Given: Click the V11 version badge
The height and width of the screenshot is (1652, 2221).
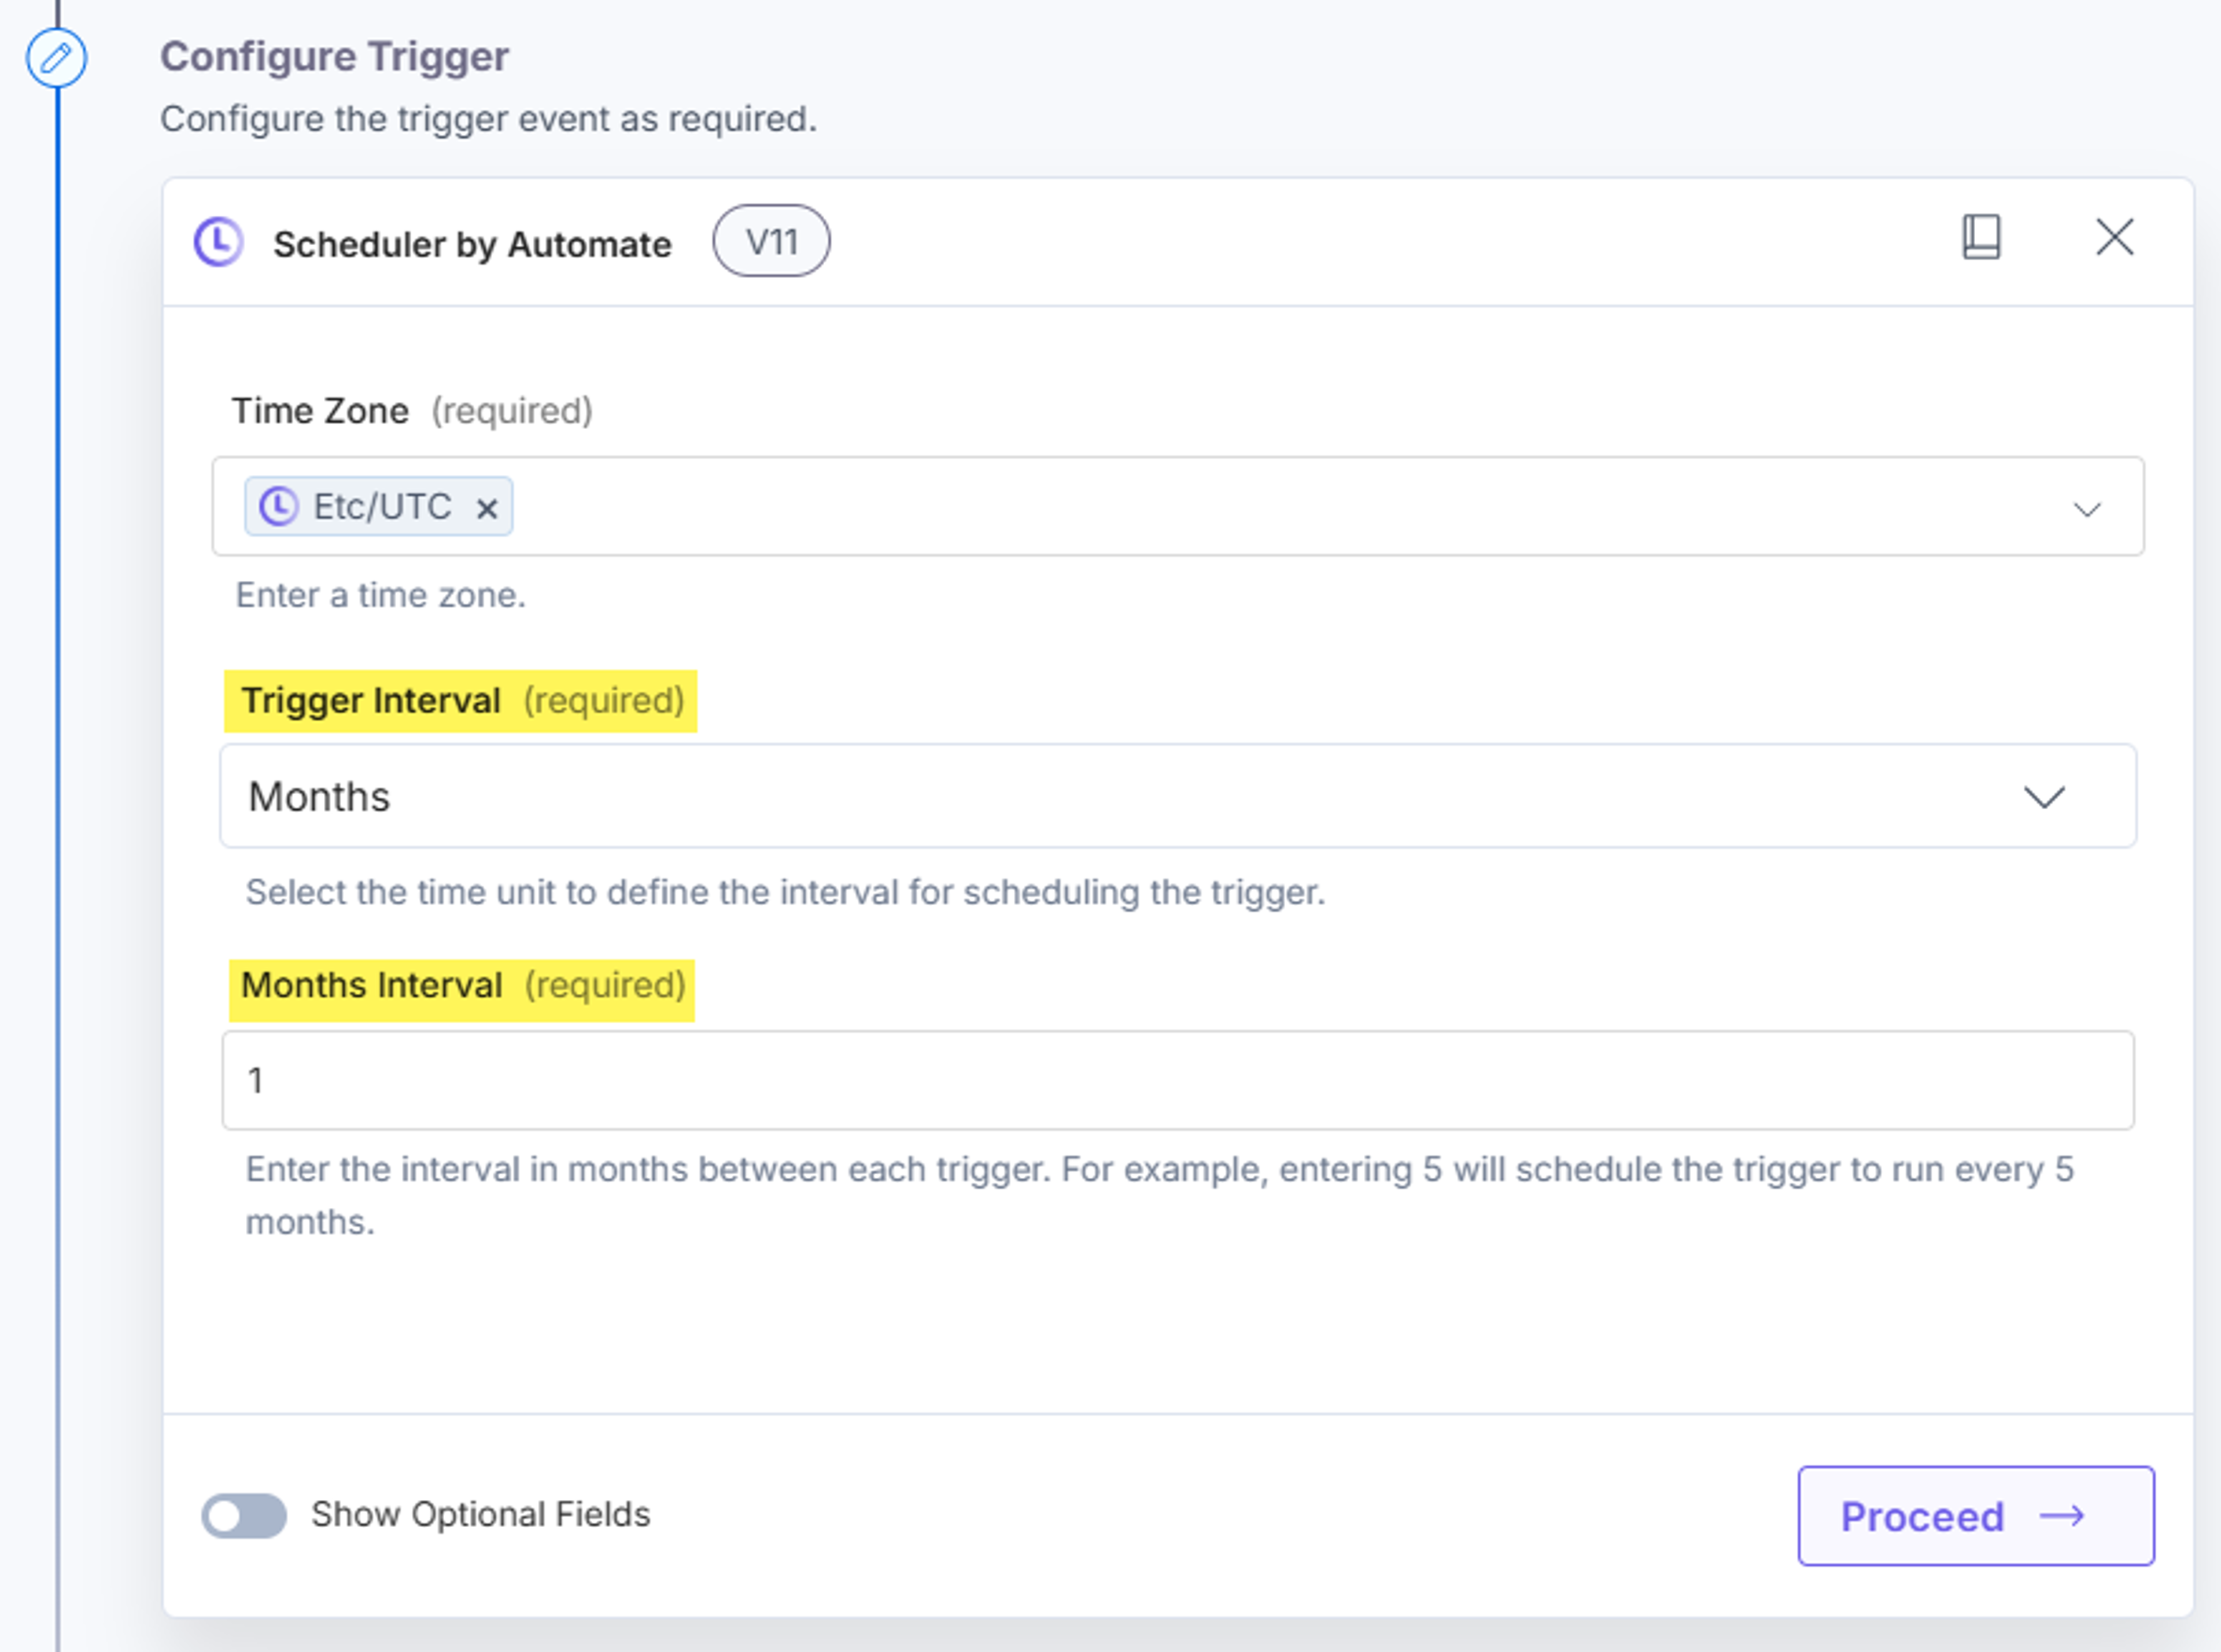Looking at the screenshot, I should (771, 241).
